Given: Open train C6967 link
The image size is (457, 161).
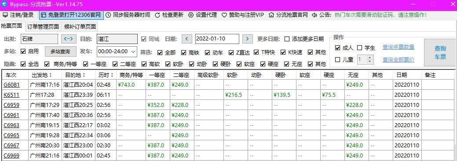Looking at the screenshot, I should coord(11,145).
